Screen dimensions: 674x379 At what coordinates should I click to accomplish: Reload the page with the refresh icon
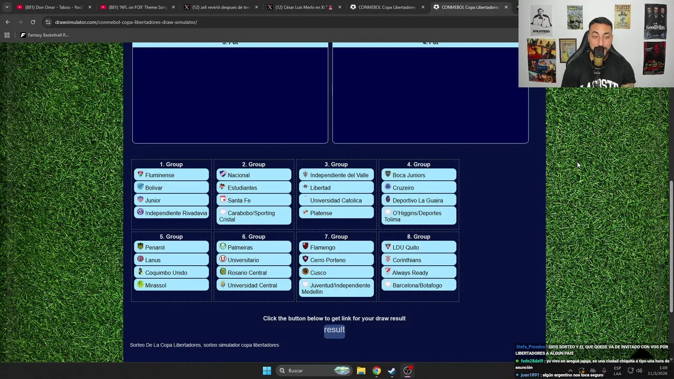click(33, 22)
